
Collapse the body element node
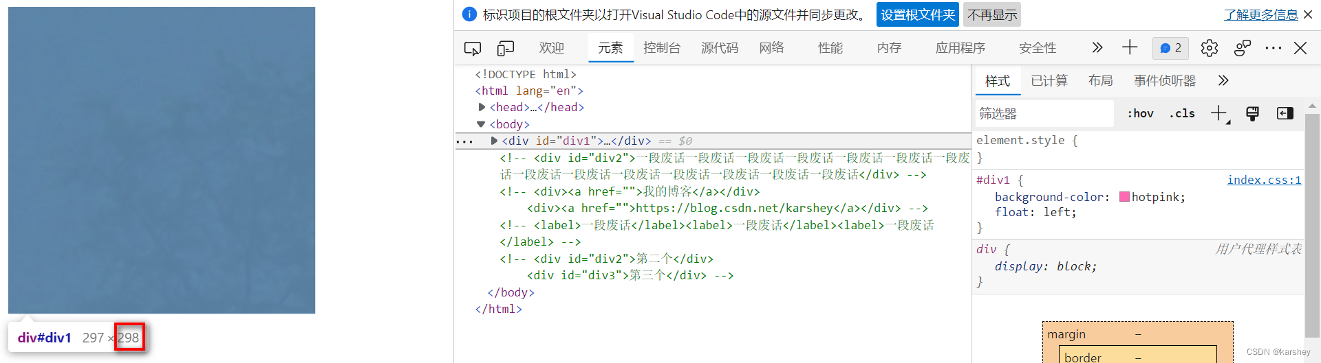coord(481,124)
